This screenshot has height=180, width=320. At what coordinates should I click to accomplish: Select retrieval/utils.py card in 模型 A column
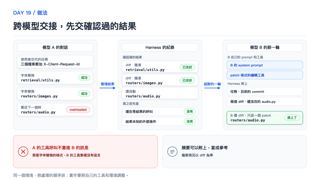pos(55,77)
